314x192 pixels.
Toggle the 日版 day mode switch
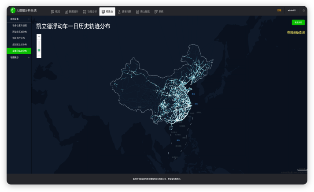tap(279, 10)
